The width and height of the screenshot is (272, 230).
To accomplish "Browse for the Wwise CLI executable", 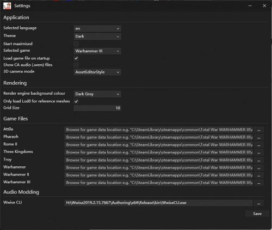I will (259, 203).
